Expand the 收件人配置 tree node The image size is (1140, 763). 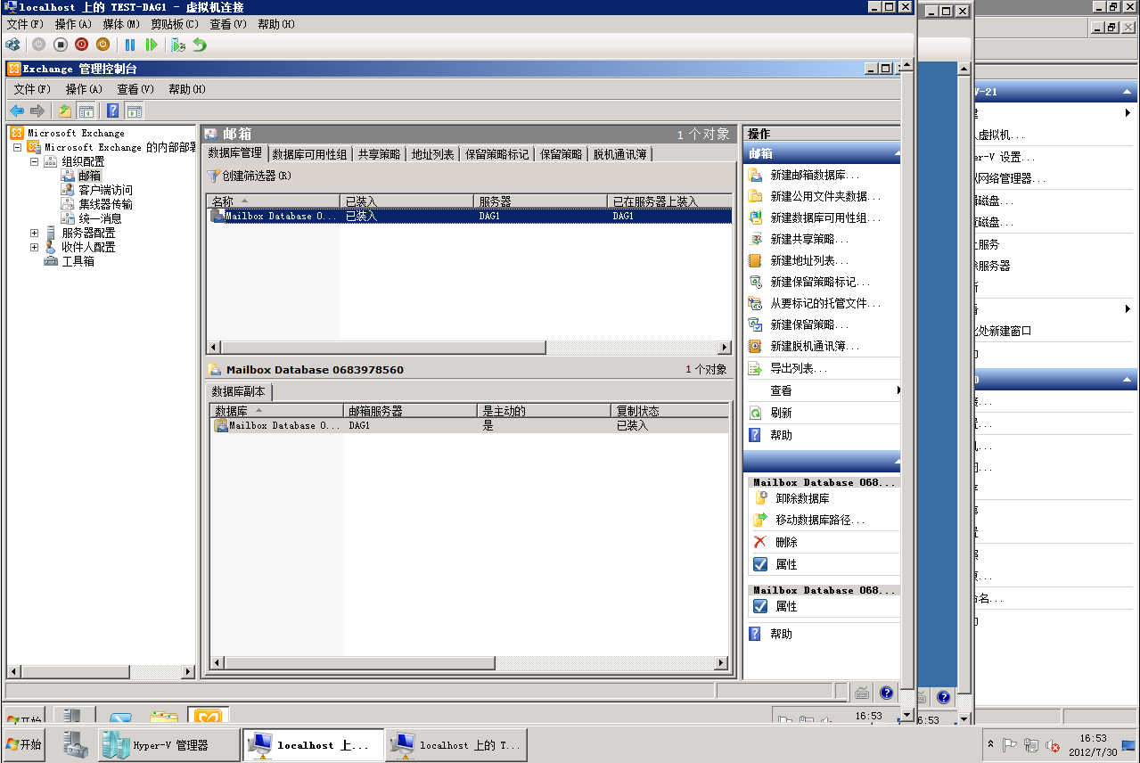click(x=35, y=248)
